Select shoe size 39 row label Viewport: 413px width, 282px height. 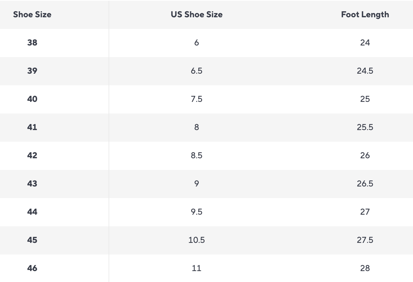click(32, 71)
